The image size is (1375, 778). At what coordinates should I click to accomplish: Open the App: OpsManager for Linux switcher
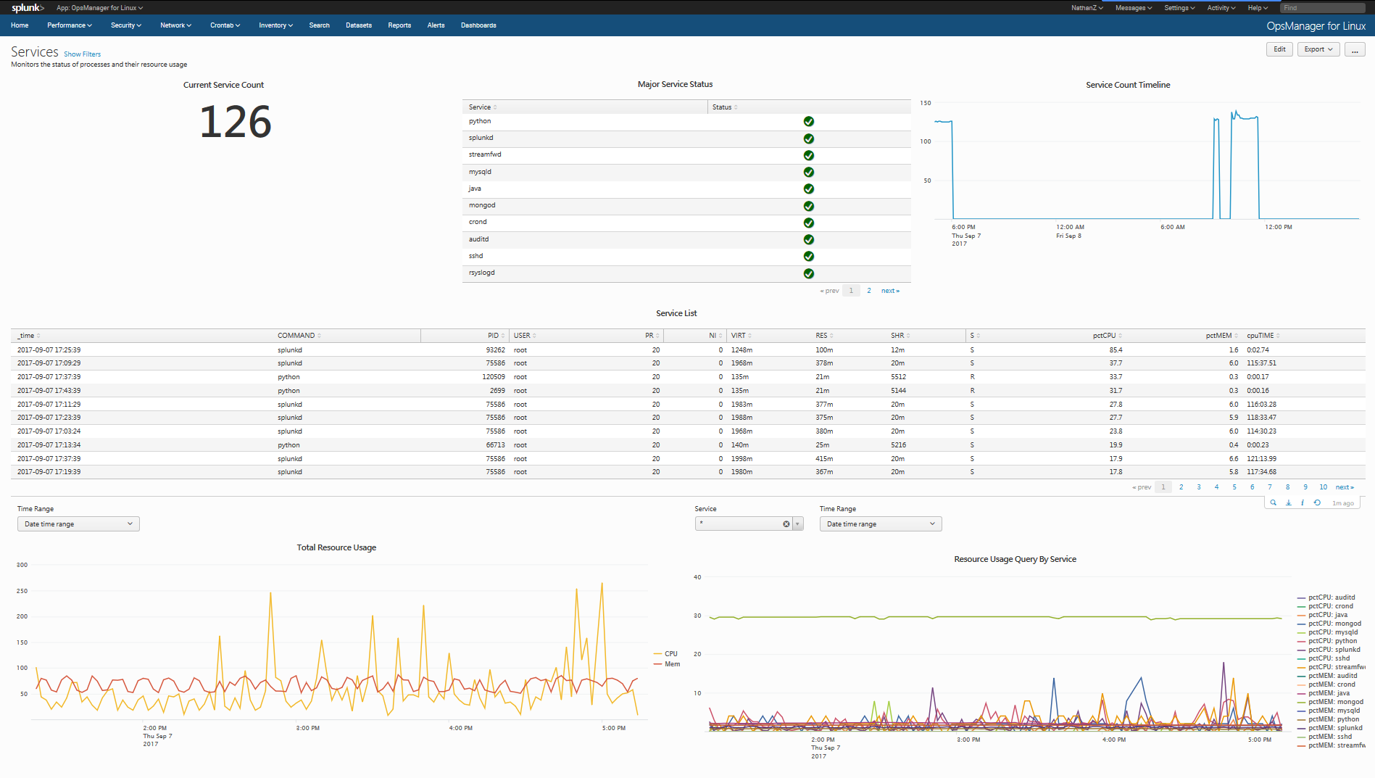coord(99,8)
